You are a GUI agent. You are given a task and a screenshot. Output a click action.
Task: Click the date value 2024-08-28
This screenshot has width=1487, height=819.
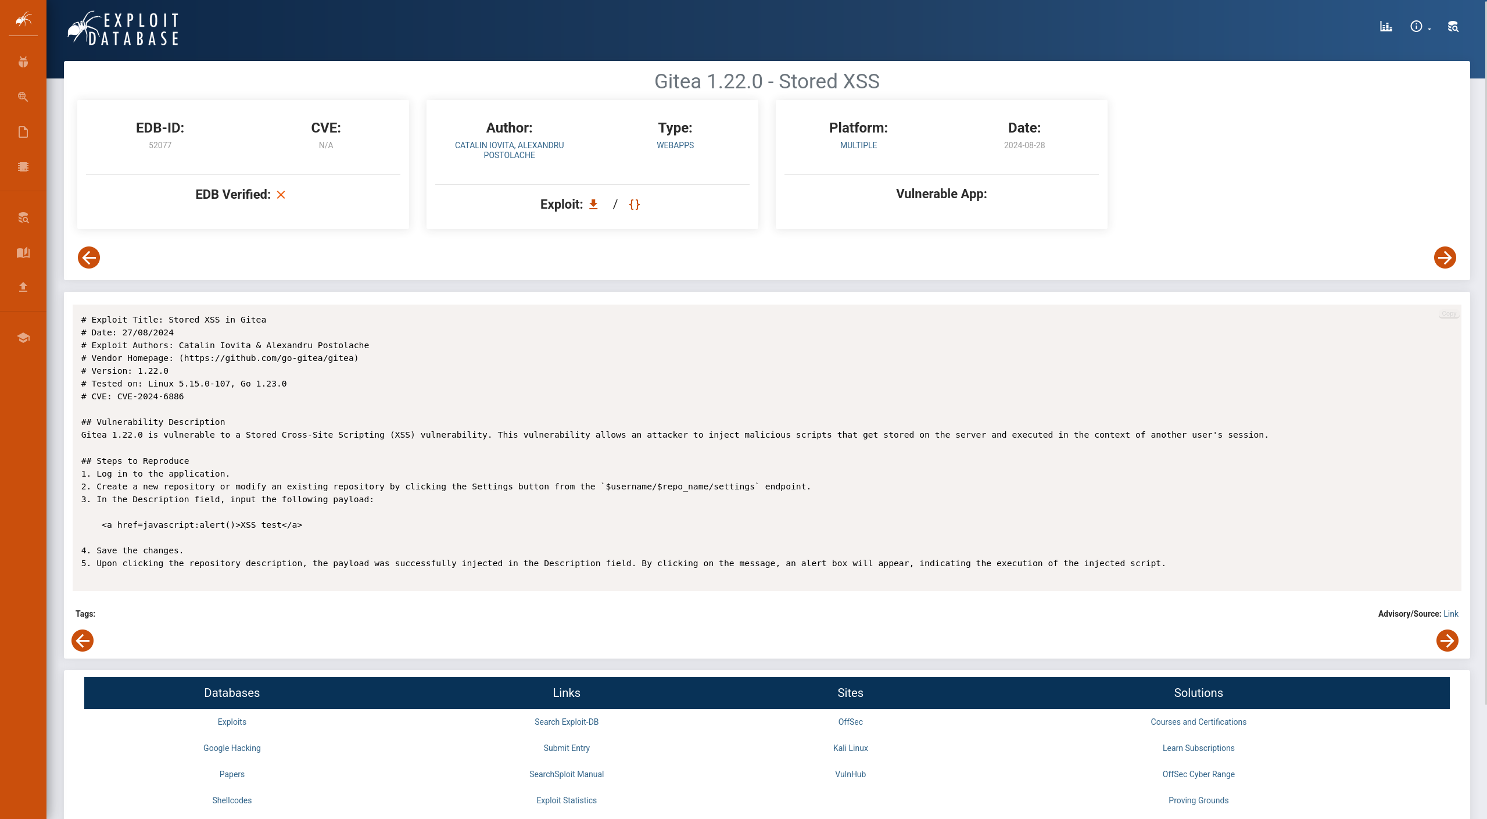click(x=1024, y=145)
